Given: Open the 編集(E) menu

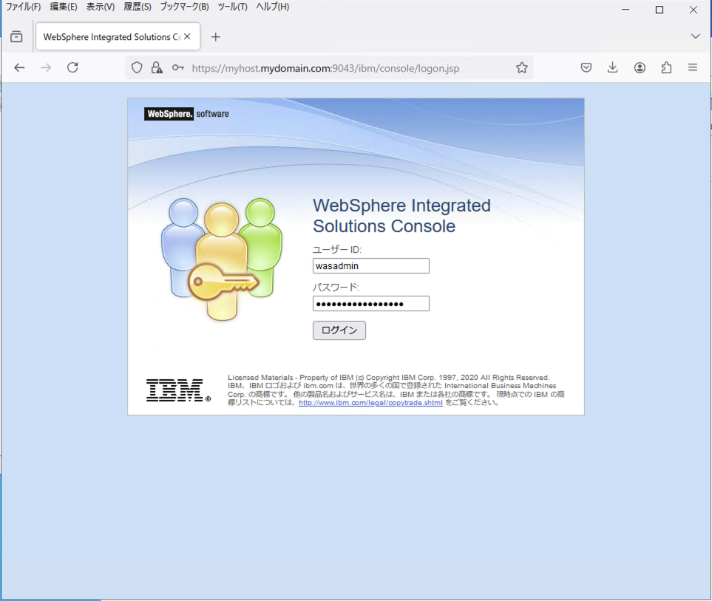Looking at the screenshot, I should coord(64,7).
